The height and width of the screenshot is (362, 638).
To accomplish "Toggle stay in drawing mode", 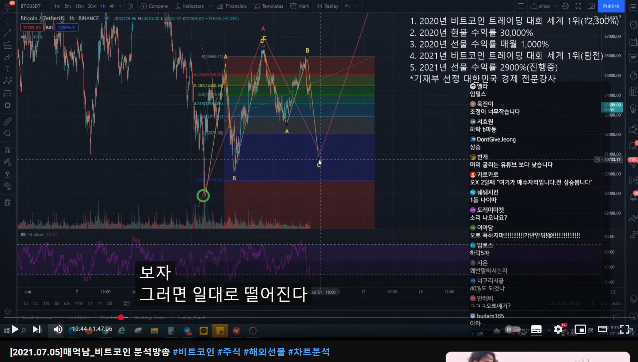I will pyautogui.click(x=7, y=162).
